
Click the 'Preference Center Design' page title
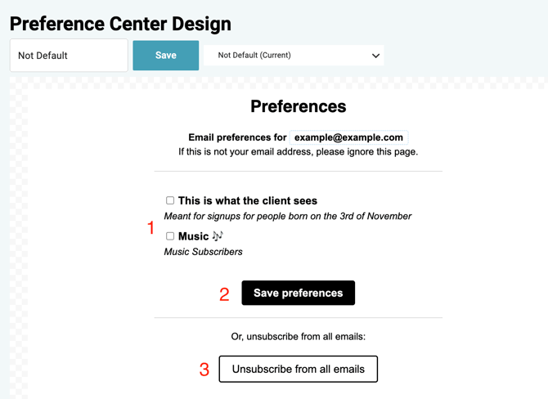pyautogui.click(x=120, y=24)
